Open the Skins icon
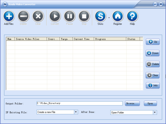 [x=100, y=16]
